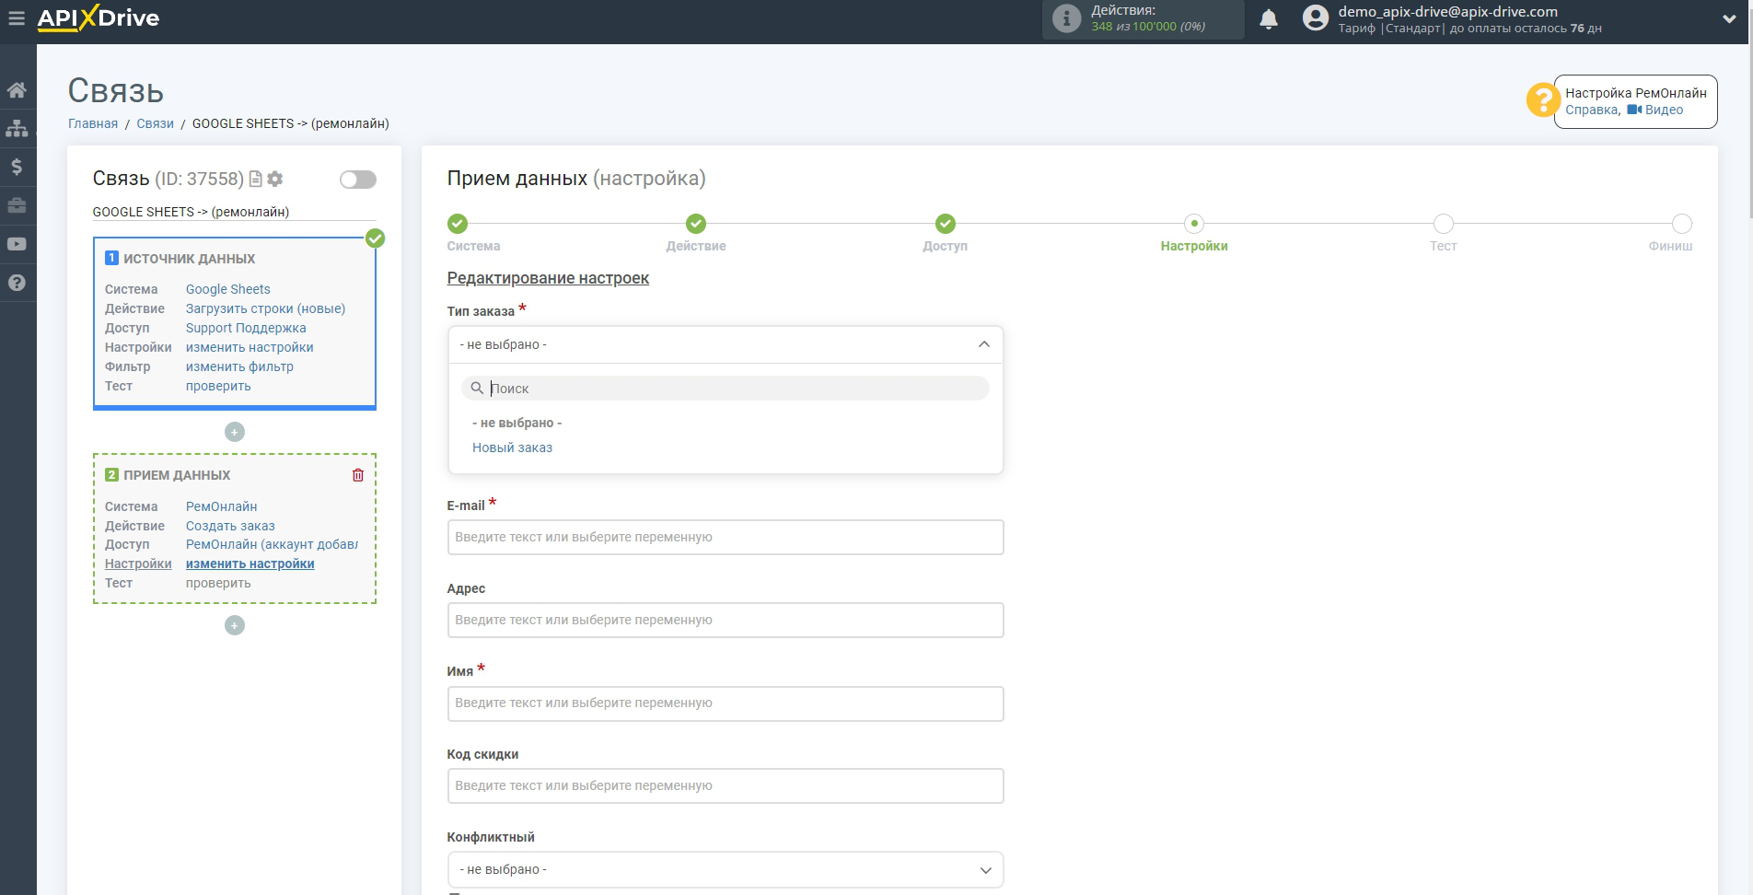Screen dimensions: 1753x895
Task: Click the search magnifier icon in the dropdown
Action: click(477, 389)
